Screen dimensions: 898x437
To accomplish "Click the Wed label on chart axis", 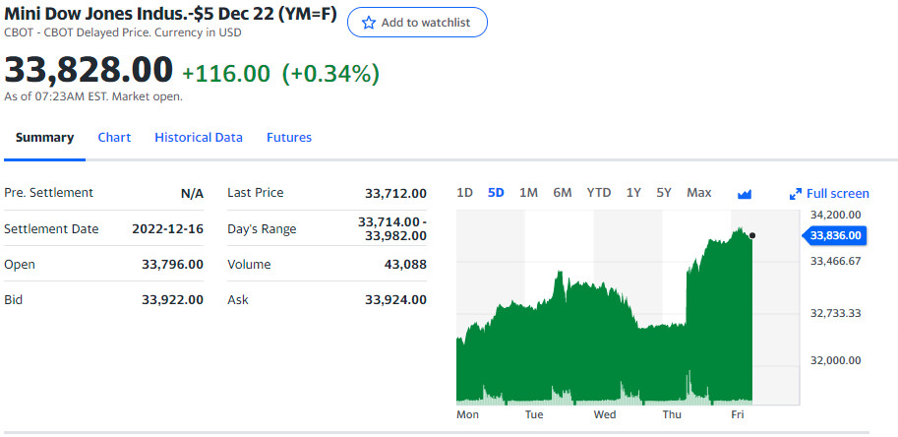I will tap(605, 414).
